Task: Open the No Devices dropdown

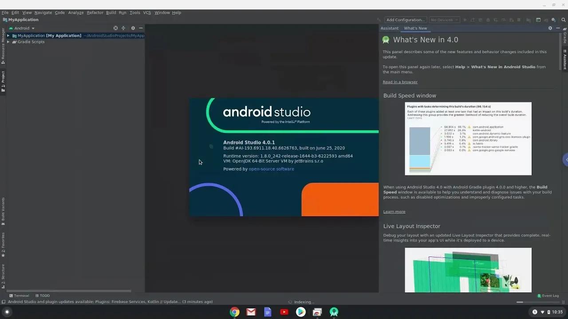Action: coord(444,20)
